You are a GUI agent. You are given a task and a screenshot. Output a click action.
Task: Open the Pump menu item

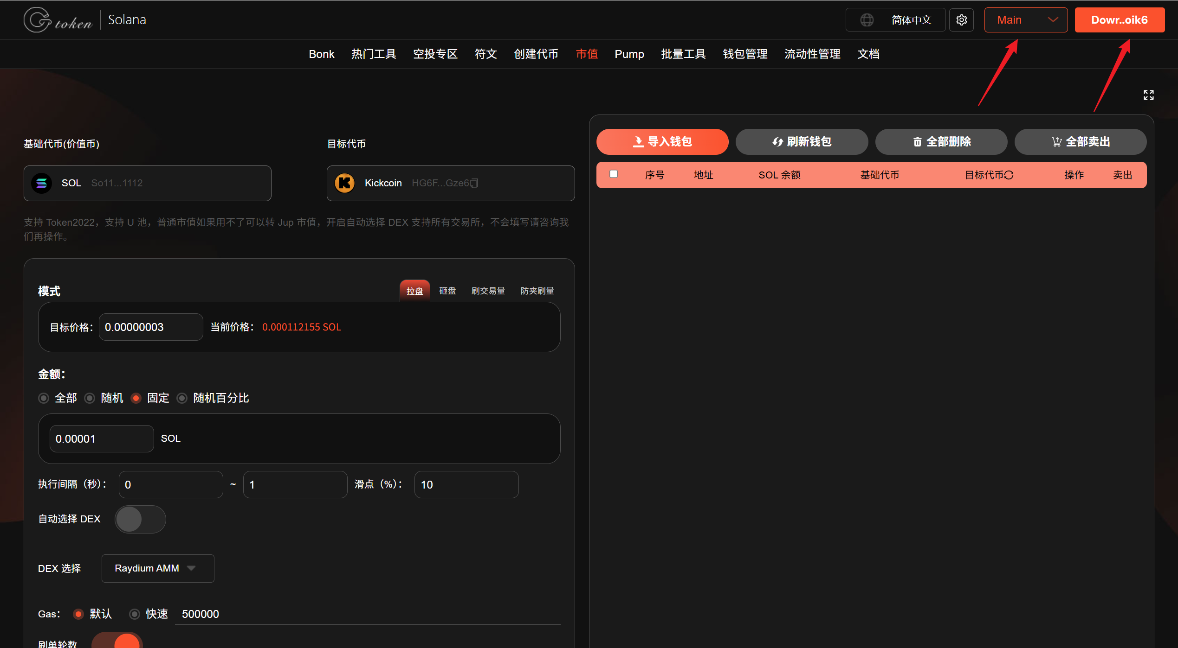[x=629, y=54]
